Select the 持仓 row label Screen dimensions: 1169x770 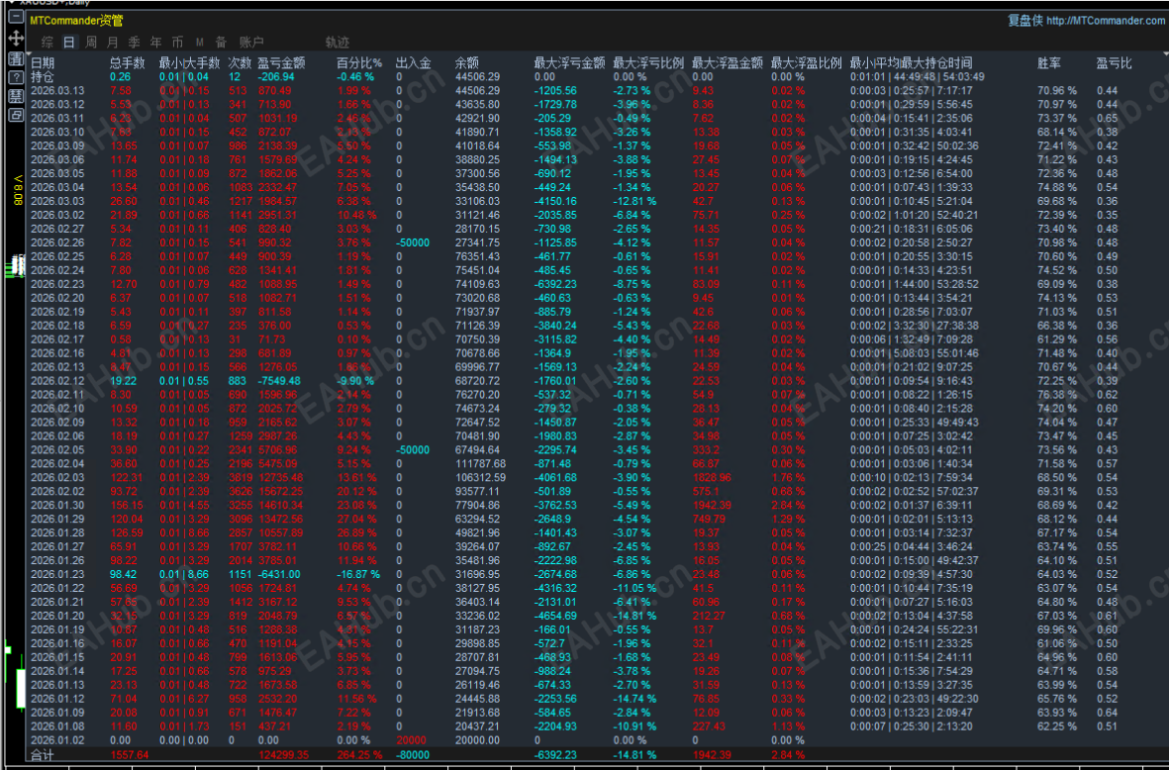click(x=43, y=77)
